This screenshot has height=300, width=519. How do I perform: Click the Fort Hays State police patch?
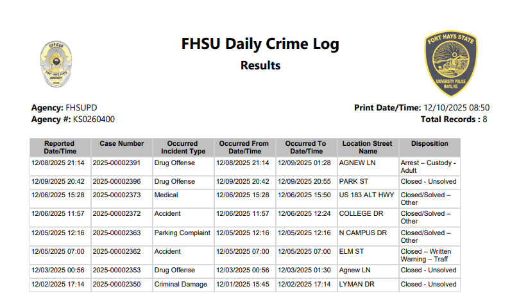point(450,63)
